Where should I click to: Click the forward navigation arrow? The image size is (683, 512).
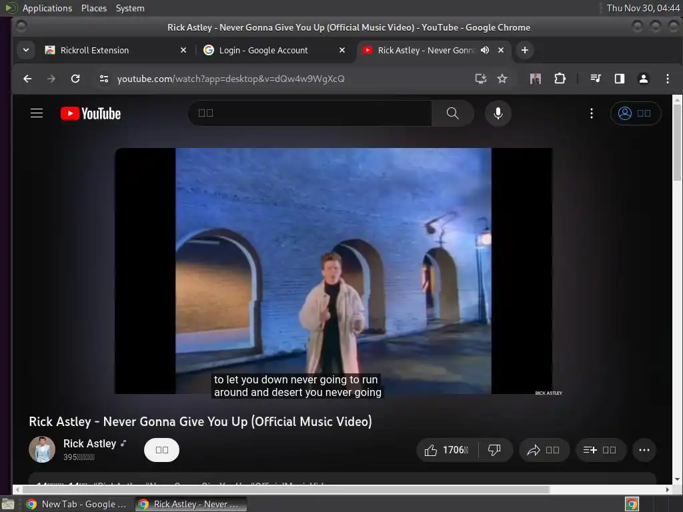51,79
